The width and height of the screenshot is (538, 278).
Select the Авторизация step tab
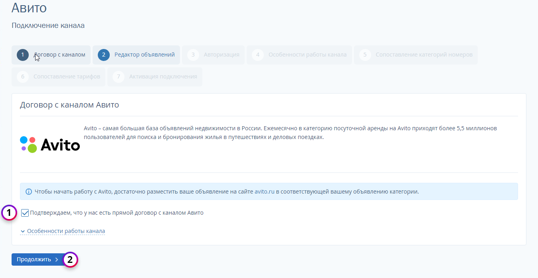point(222,55)
